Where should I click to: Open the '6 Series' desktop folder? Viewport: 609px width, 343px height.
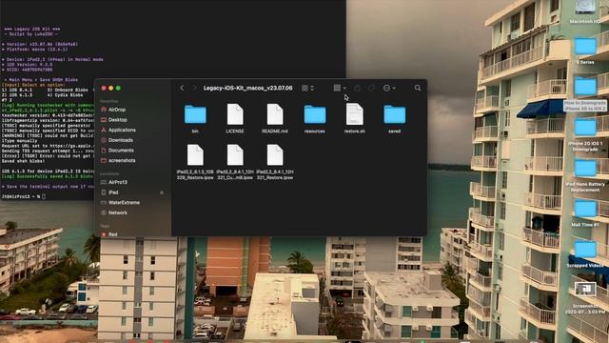coord(585,46)
